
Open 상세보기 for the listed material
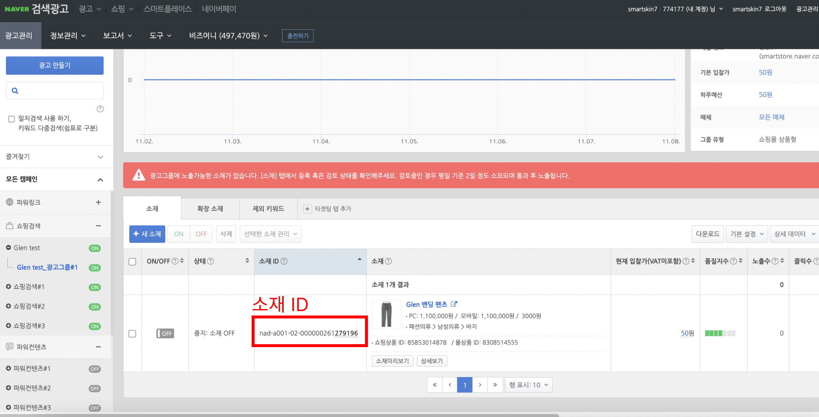pos(432,361)
